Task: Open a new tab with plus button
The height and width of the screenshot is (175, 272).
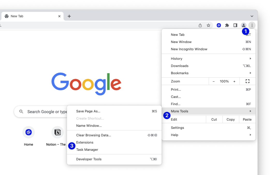Action: tap(69, 16)
